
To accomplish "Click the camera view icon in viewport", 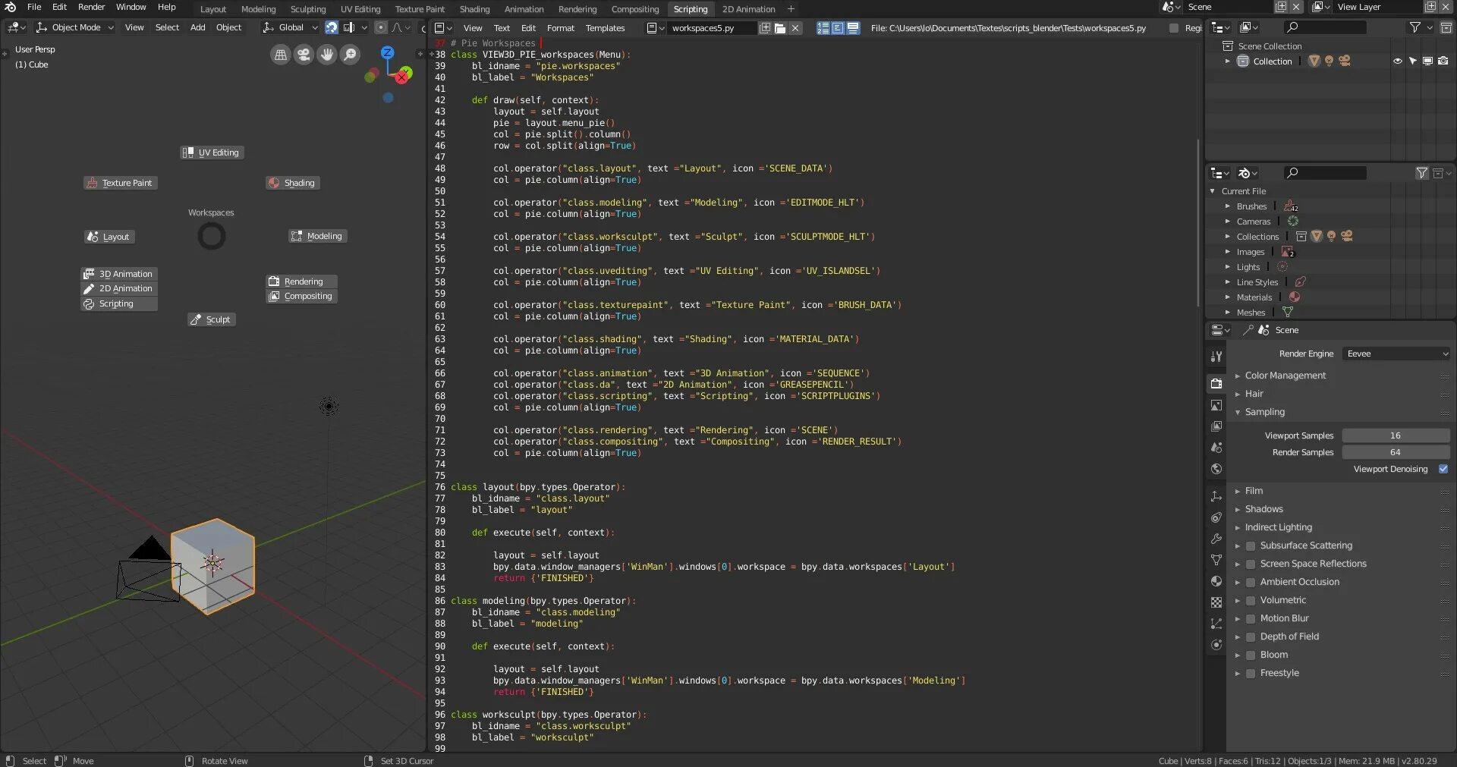I will [304, 55].
